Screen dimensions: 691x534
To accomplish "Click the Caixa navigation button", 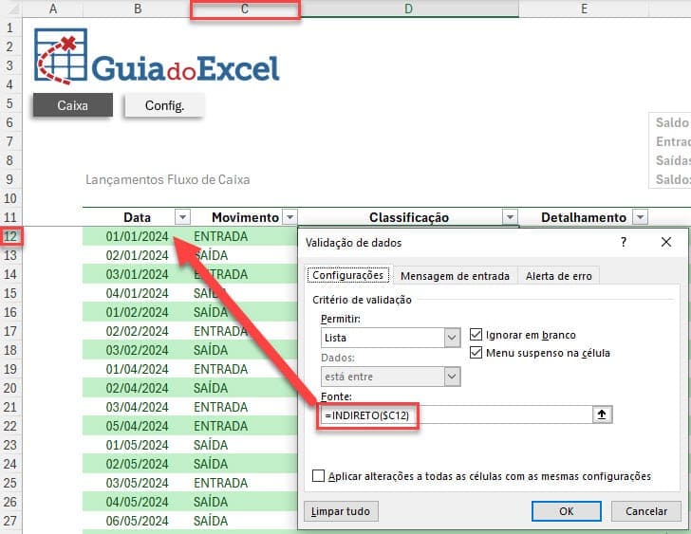I will [73, 105].
